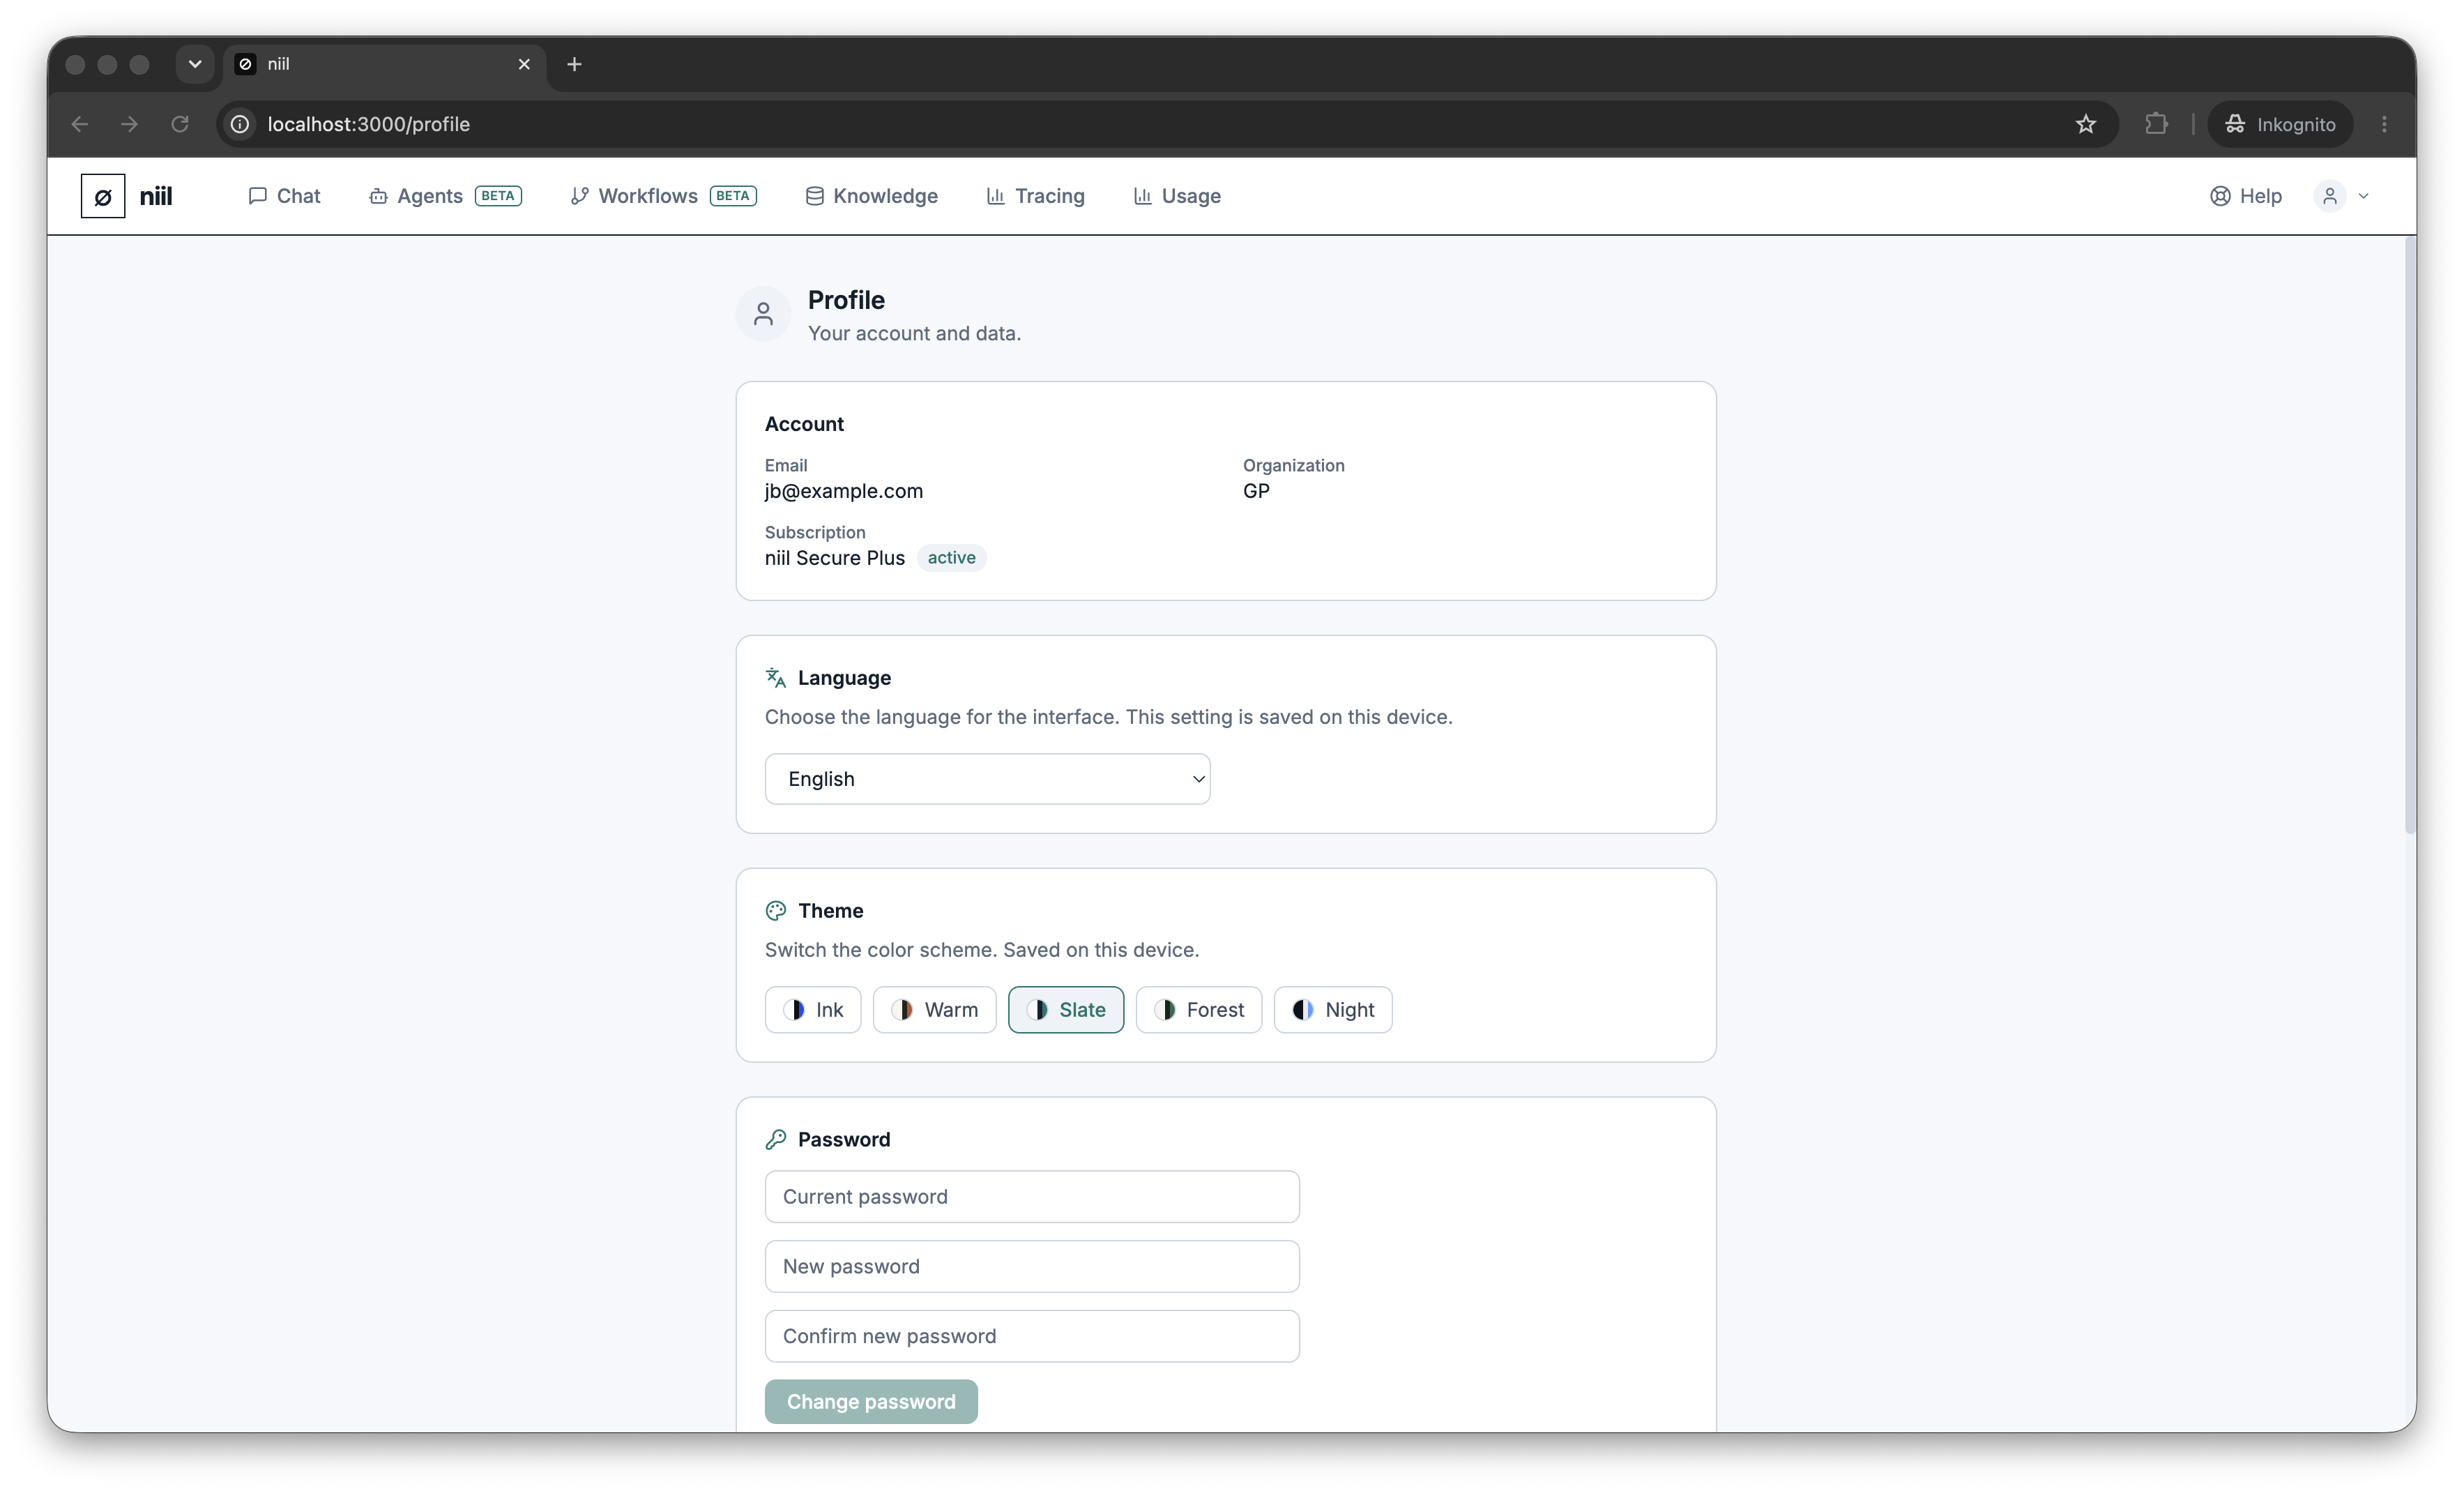Select the Warm theme
This screenshot has width=2464, height=1491.
[x=934, y=1010]
